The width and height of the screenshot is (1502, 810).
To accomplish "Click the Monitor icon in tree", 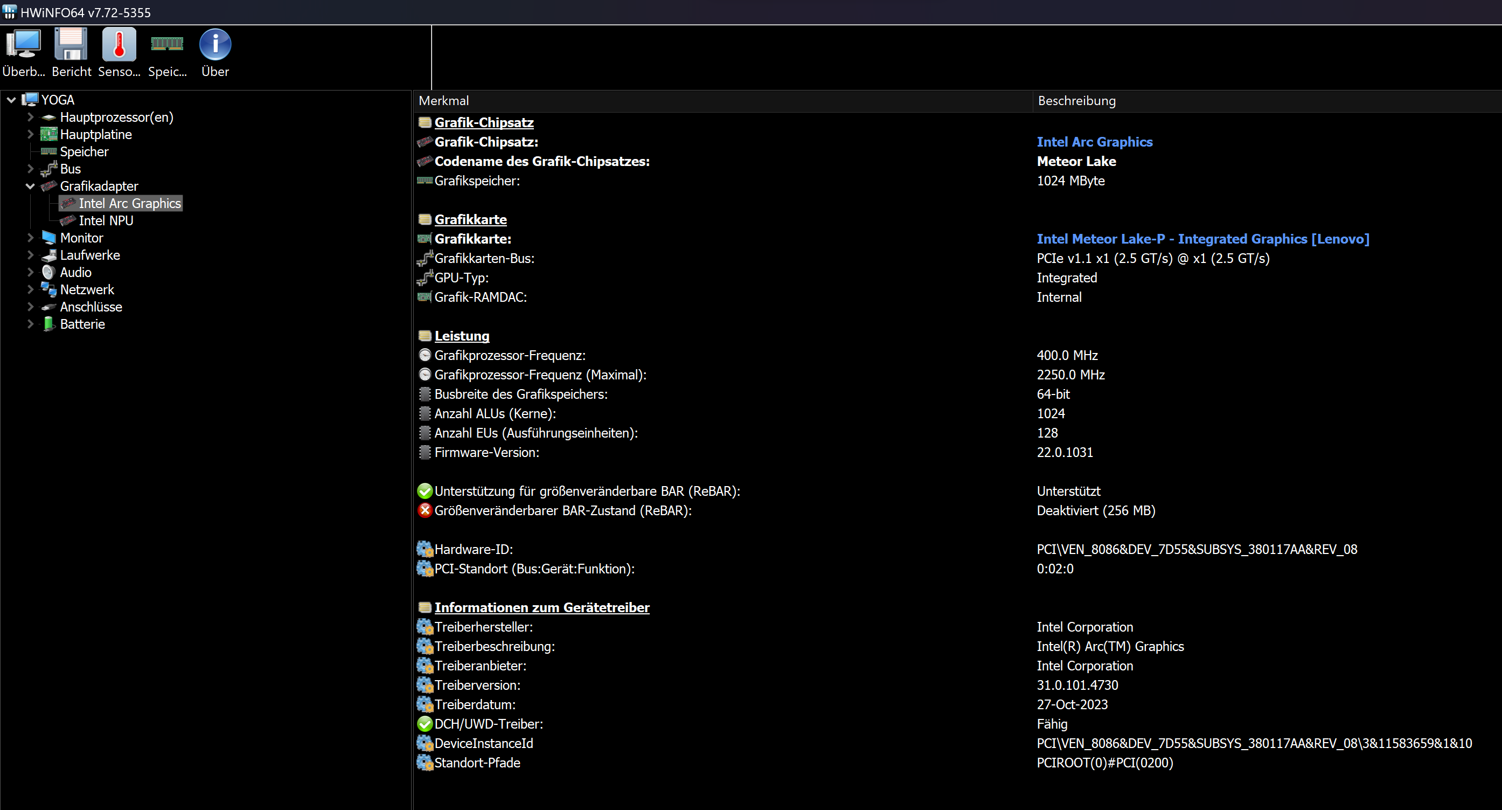I will (x=49, y=238).
